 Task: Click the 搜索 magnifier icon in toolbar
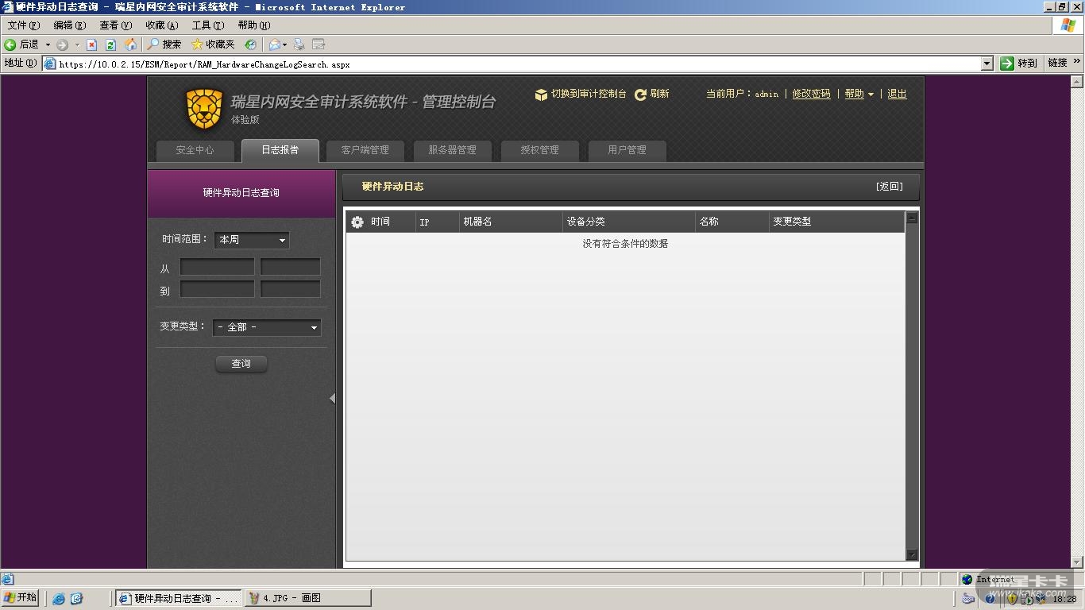[x=153, y=44]
